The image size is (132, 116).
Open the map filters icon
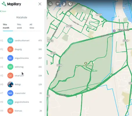click(58, 4)
